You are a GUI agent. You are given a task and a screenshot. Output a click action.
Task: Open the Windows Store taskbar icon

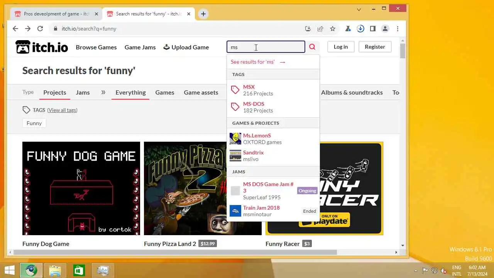[x=79, y=270]
